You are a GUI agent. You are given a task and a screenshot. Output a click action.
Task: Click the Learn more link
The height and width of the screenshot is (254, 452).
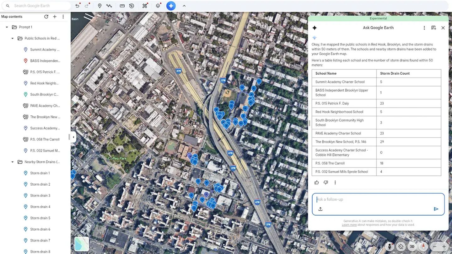[349, 225]
